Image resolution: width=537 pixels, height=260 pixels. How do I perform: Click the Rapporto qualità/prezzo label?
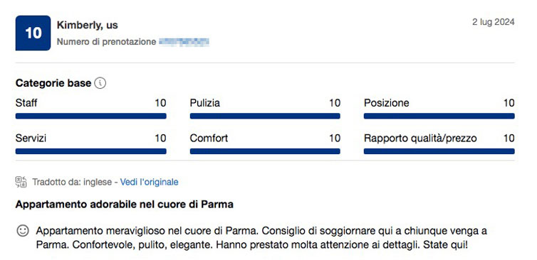pyautogui.click(x=420, y=139)
